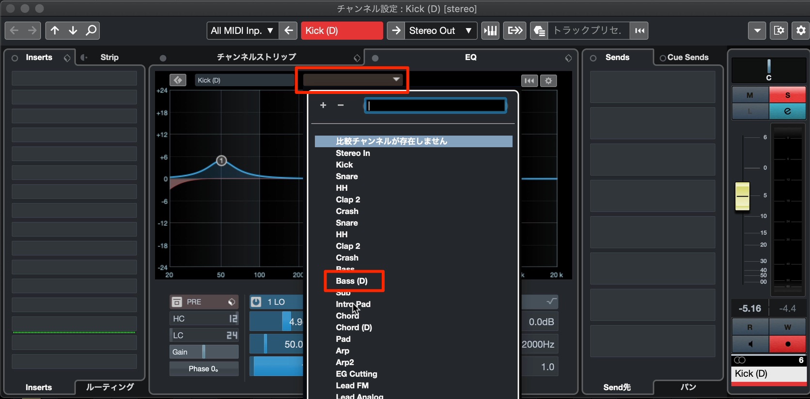Switch to the Cue Sends tab
The width and height of the screenshot is (810, 399).
pyautogui.click(x=688, y=57)
